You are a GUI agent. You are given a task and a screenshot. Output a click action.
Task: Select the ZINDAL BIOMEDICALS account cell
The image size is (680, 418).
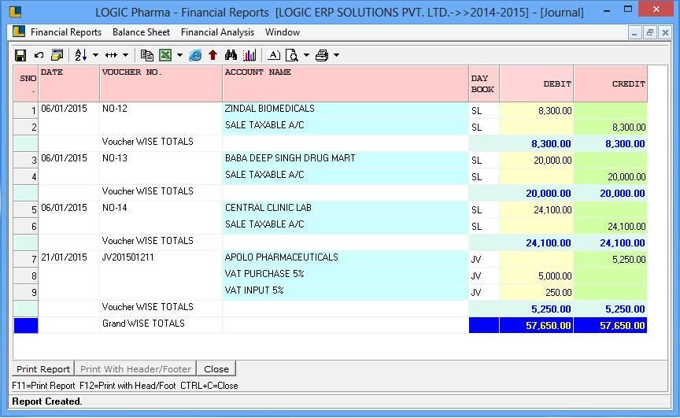346,109
